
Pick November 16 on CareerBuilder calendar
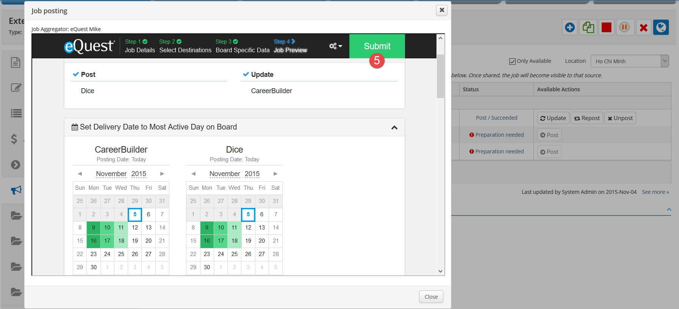tap(94, 241)
